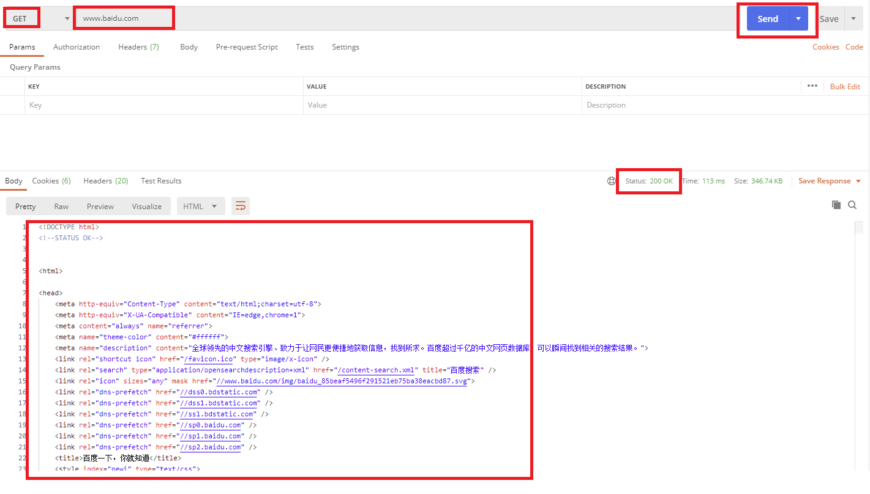Click the Description input in Query Params

(x=725, y=105)
